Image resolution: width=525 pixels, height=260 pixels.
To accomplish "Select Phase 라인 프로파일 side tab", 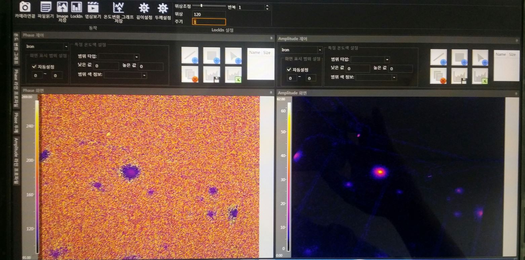I will point(16,89).
